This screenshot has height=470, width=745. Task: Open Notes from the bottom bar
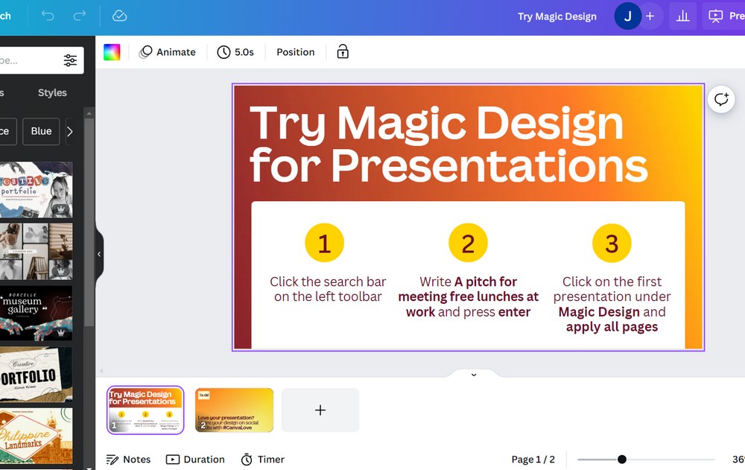coord(128,460)
